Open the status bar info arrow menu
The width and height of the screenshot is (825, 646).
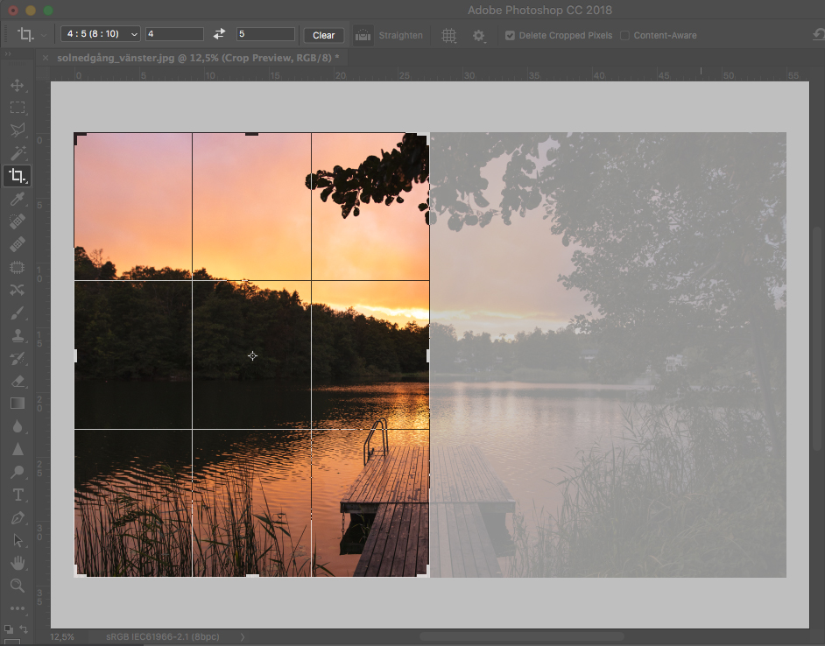(x=243, y=636)
